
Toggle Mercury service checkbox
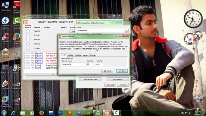pyautogui.click(x=28, y=44)
